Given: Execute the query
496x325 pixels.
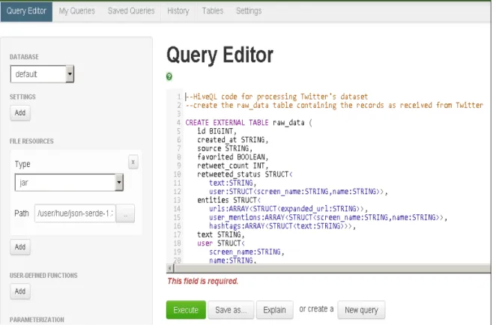Looking at the screenshot, I should point(186,310).
